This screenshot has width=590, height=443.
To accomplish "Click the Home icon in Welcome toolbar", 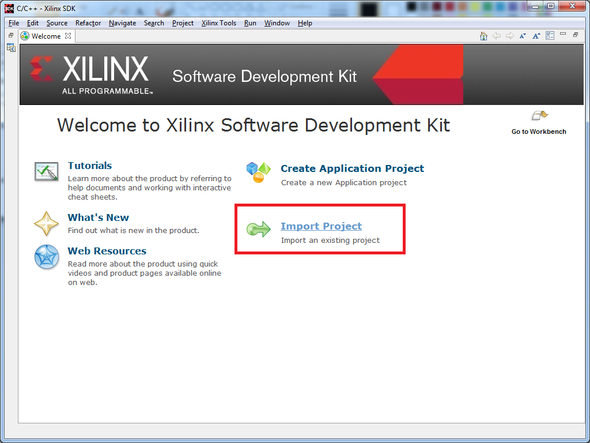I will click(484, 36).
